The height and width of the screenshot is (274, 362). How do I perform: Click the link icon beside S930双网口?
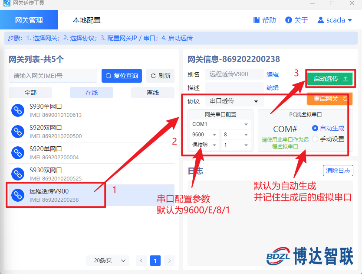tap(18, 174)
